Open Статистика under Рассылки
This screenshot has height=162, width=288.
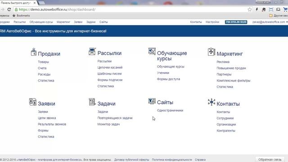[106, 86]
